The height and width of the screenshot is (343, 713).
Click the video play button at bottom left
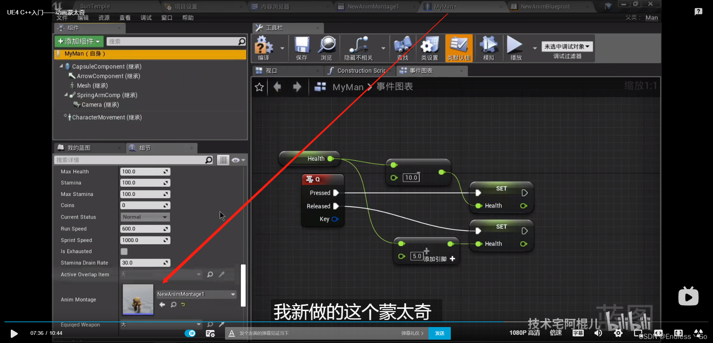coord(14,333)
